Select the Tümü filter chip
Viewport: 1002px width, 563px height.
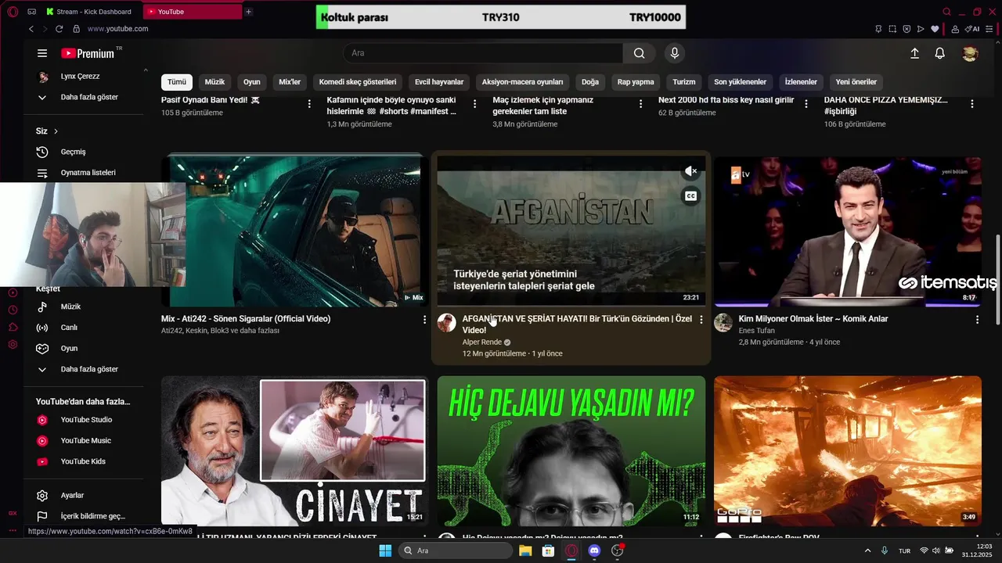pos(177,82)
